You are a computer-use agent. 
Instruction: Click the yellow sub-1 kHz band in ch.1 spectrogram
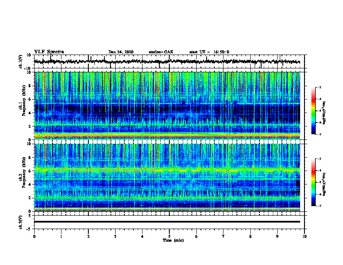click(x=167, y=135)
